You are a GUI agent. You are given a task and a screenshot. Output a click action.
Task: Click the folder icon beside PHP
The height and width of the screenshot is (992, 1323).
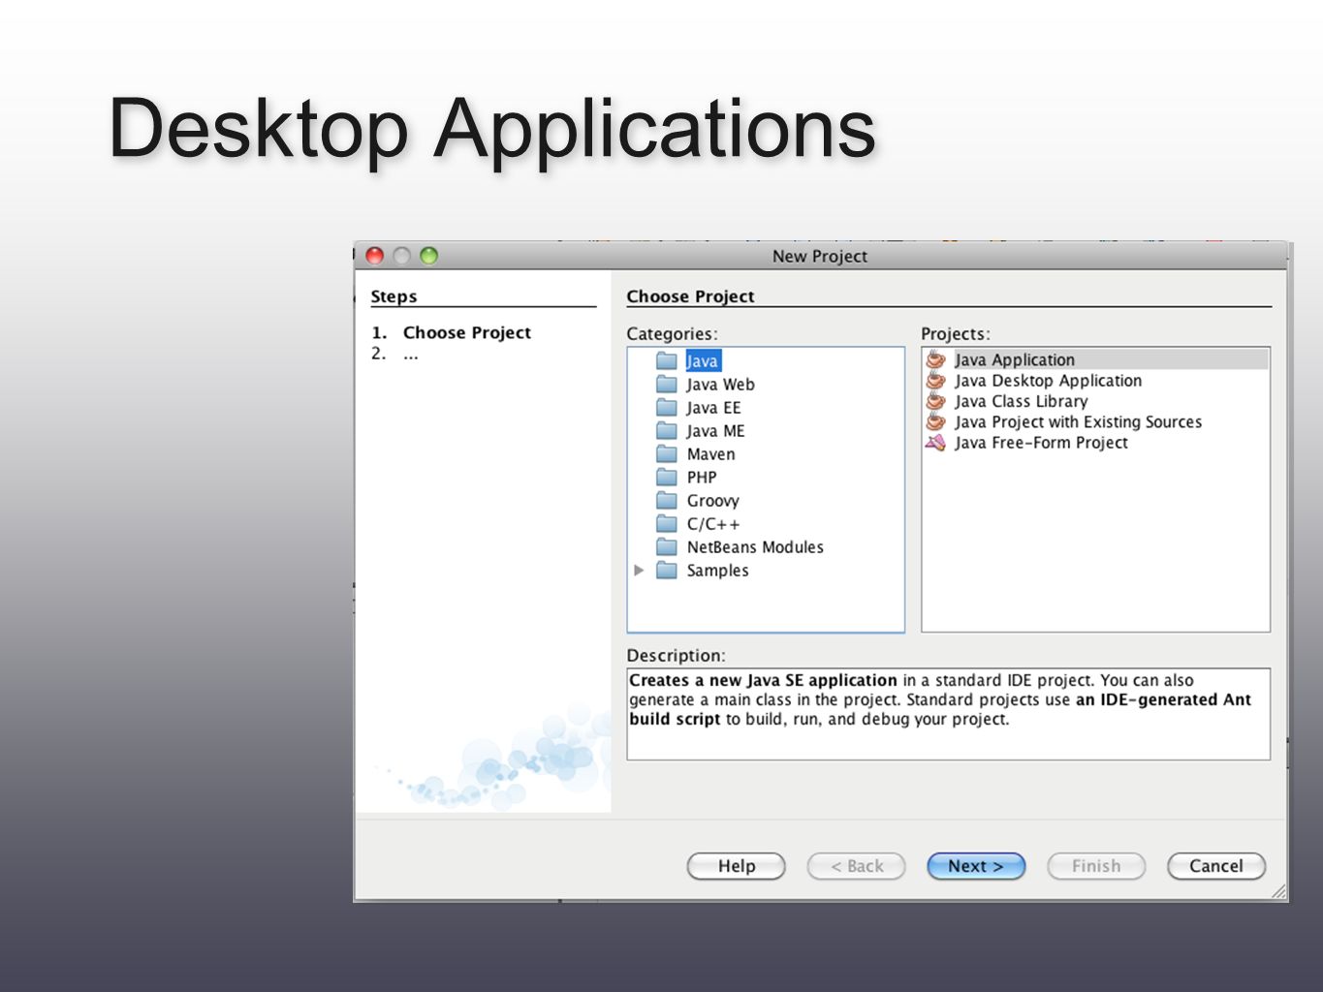[x=666, y=477]
